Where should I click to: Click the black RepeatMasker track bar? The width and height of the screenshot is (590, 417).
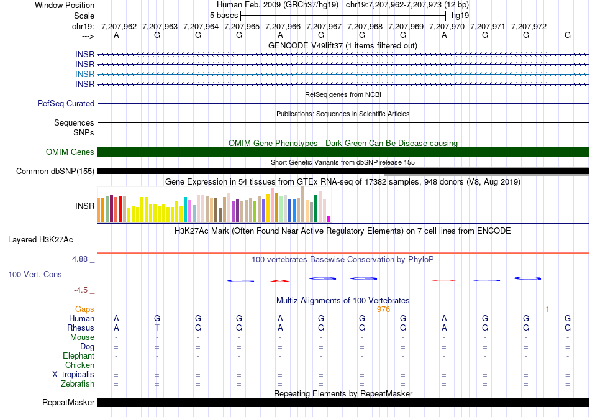click(x=343, y=403)
